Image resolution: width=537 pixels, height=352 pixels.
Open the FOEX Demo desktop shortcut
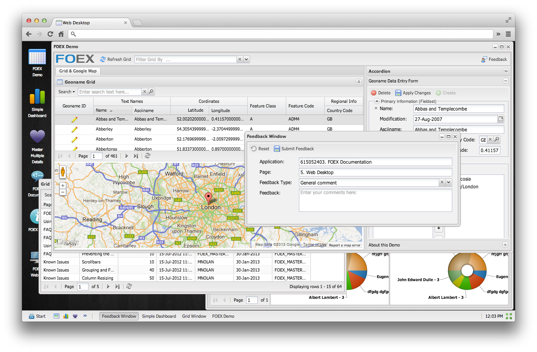point(37,64)
